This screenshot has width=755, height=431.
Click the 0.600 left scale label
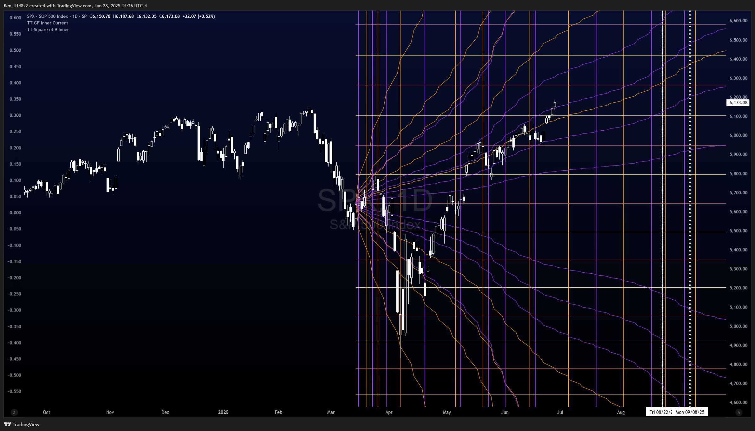[x=15, y=18]
